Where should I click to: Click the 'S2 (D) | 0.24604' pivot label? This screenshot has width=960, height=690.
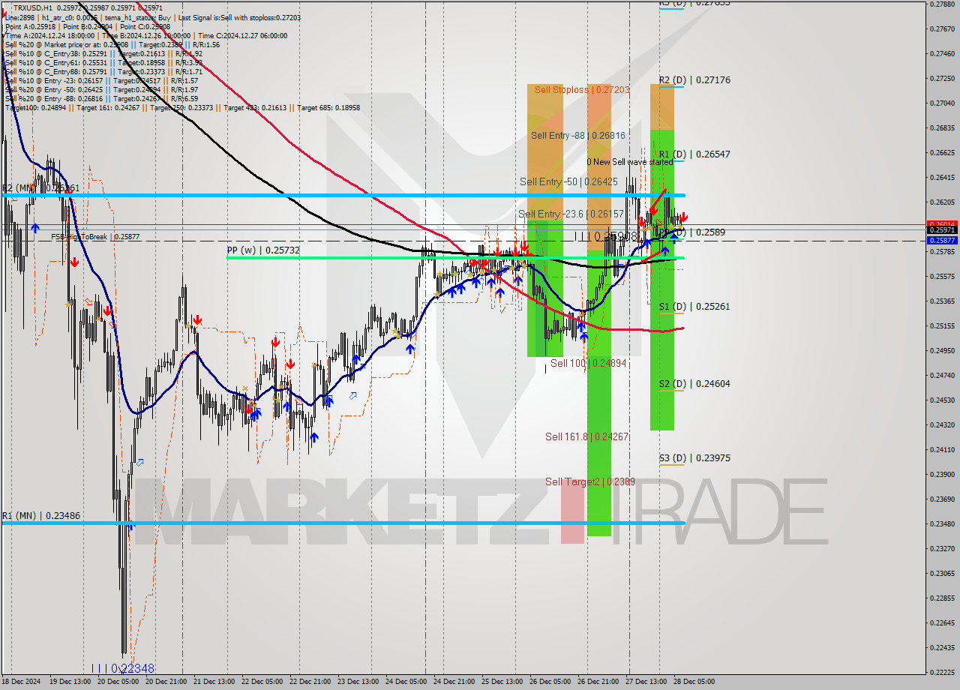[x=694, y=383]
